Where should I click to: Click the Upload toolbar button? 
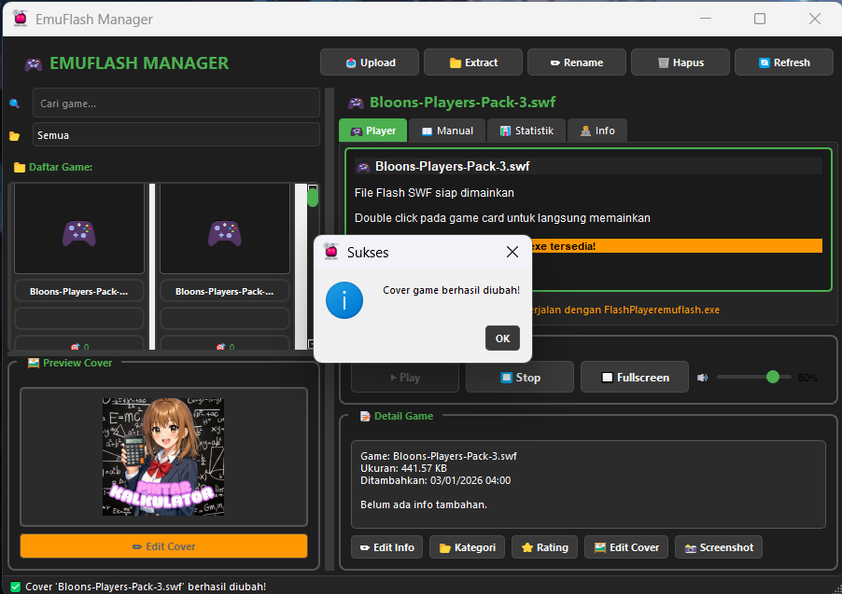(x=370, y=62)
